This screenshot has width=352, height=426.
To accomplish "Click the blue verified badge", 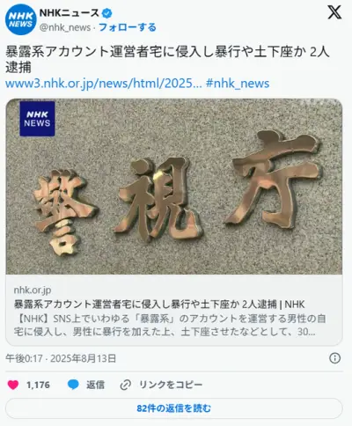I will point(107,13).
